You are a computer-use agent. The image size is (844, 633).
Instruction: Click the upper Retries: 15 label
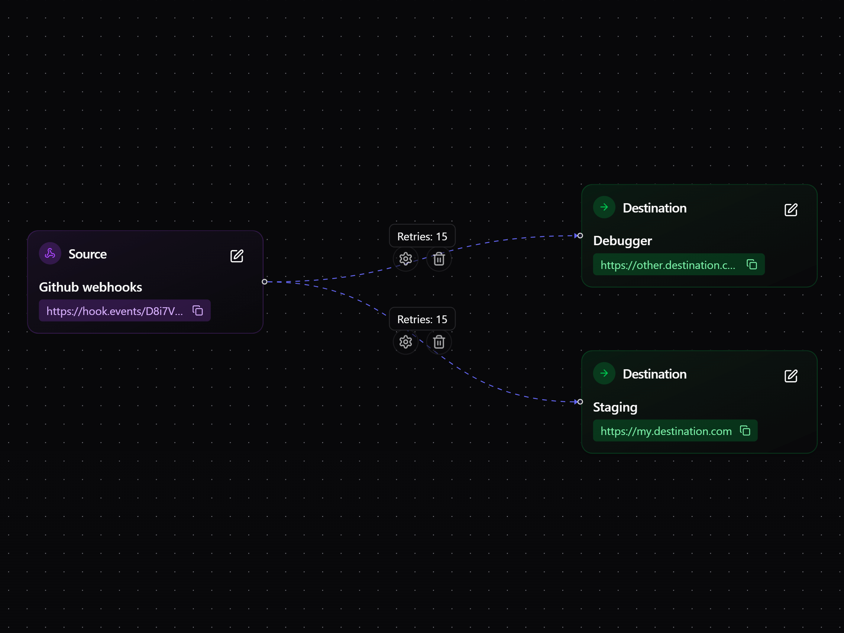click(422, 236)
